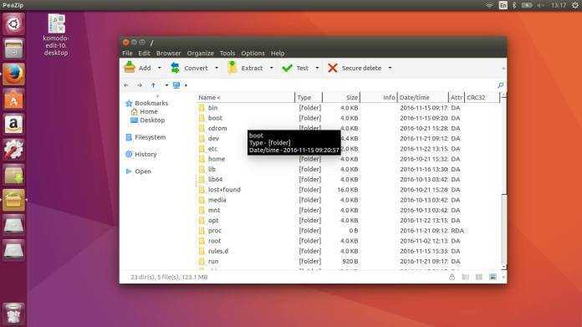Sort by the Size column header
This screenshot has height=327, width=582.
[341, 98]
